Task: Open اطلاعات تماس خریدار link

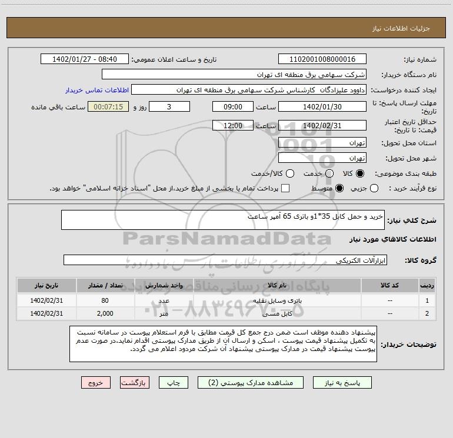Action: point(97,90)
